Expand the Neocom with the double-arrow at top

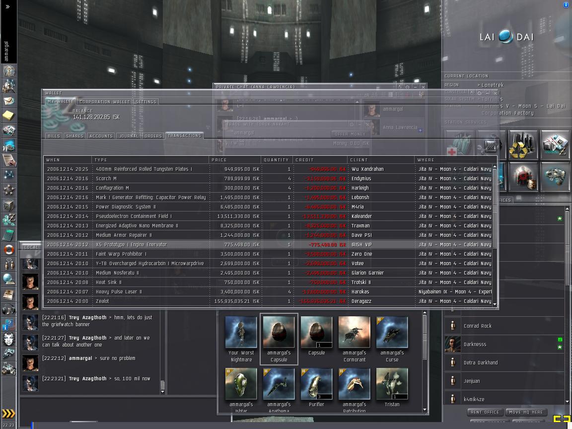click(7, 6)
